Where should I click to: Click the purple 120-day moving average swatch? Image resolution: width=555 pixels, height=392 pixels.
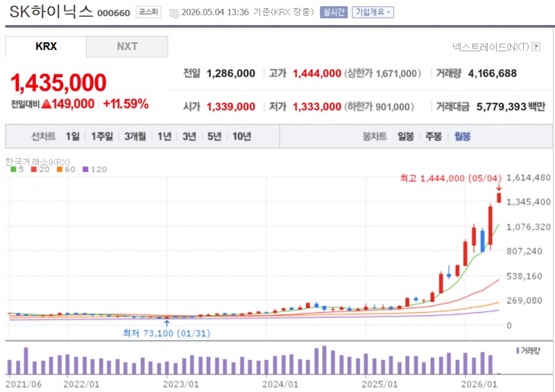(x=85, y=169)
